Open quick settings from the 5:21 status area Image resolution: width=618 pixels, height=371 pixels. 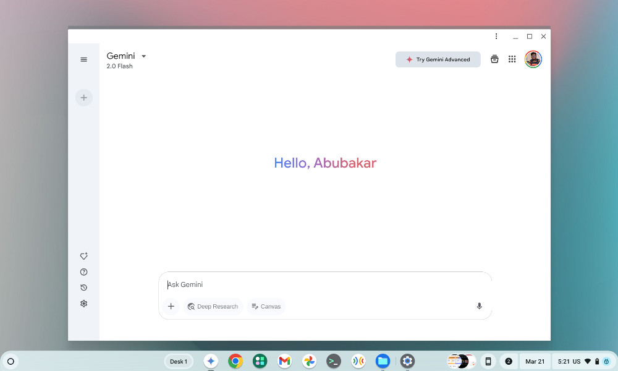pyautogui.click(x=583, y=362)
